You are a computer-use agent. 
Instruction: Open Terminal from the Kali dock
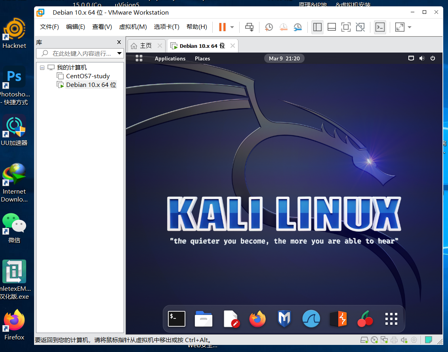pyautogui.click(x=176, y=319)
